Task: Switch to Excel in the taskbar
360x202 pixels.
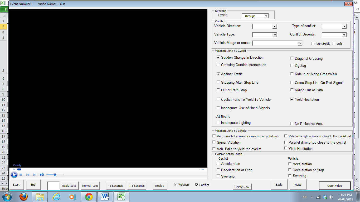Action: coord(121,197)
